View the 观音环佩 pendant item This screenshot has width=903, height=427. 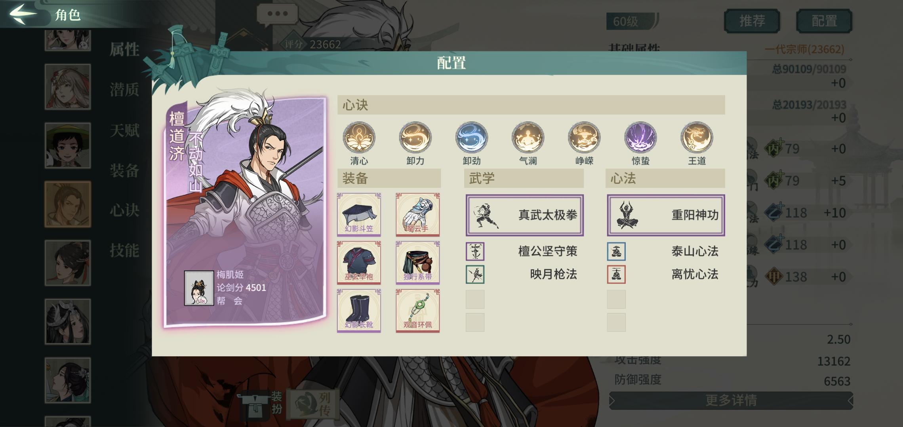[418, 310]
